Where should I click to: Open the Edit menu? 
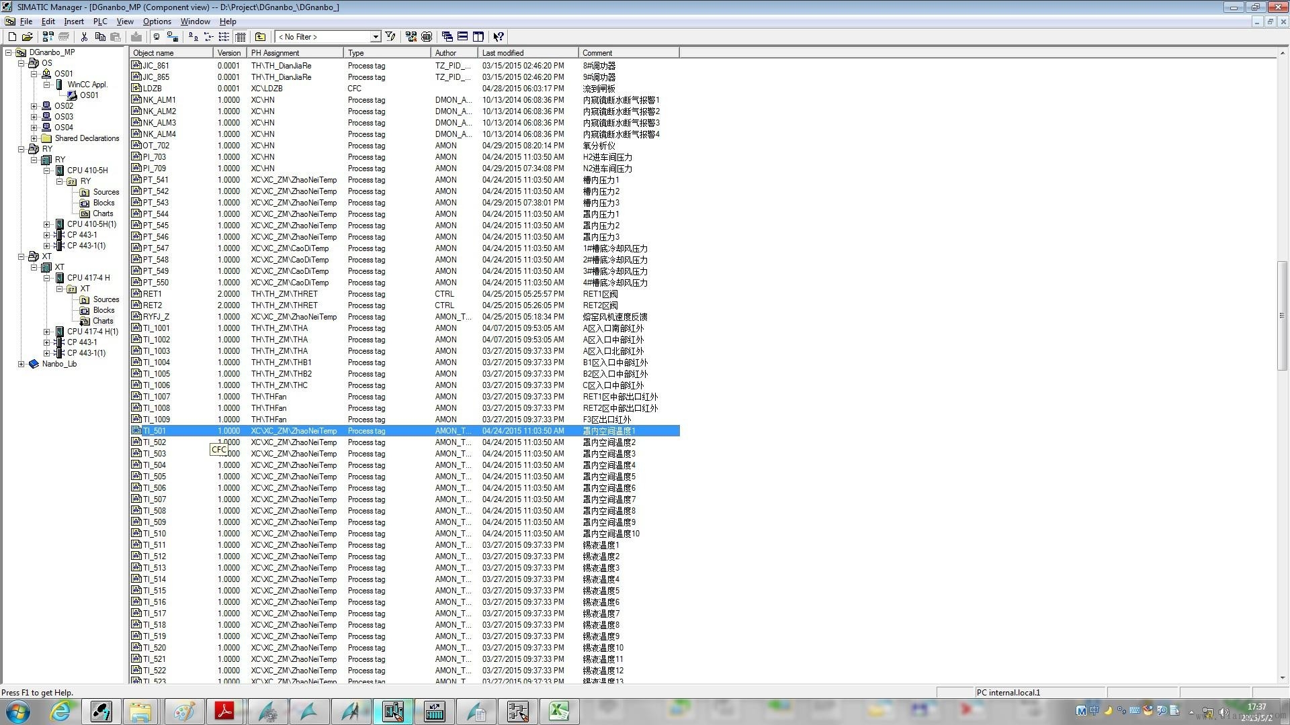[x=48, y=21]
